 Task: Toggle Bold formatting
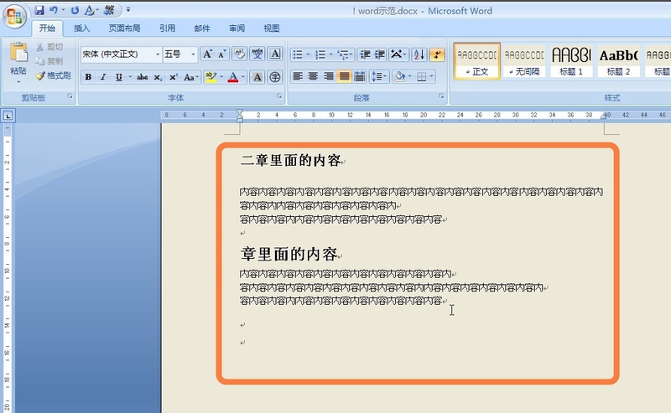tap(88, 77)
